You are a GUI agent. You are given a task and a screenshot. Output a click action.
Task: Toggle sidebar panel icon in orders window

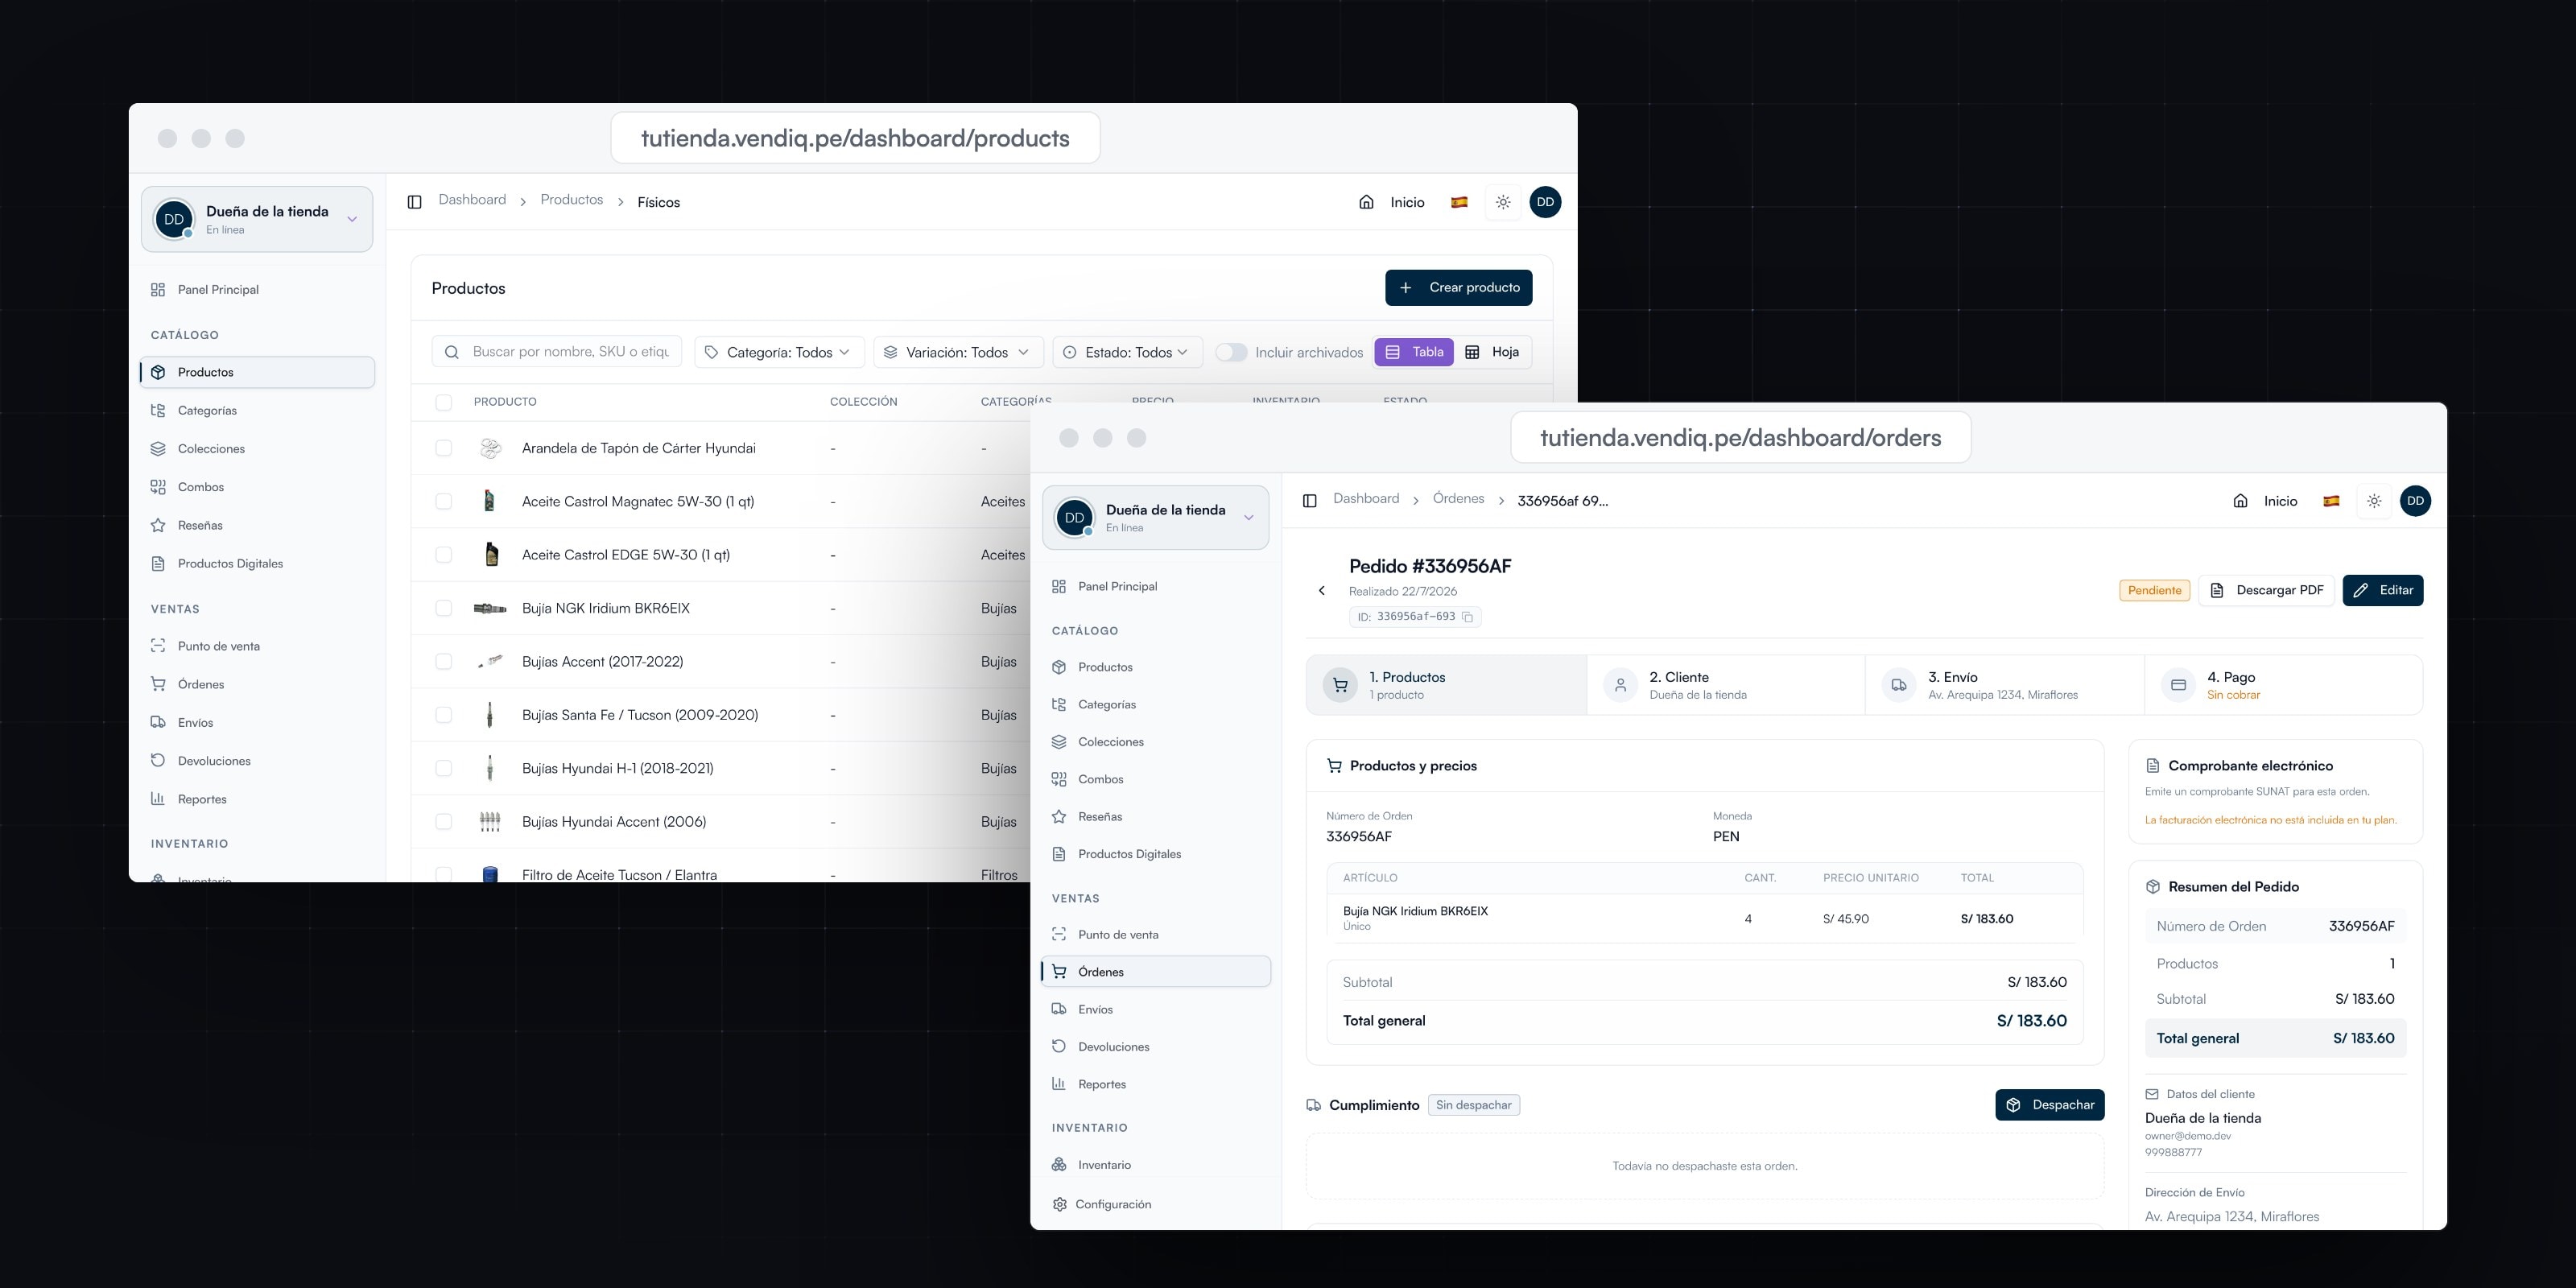(1309, 500)
